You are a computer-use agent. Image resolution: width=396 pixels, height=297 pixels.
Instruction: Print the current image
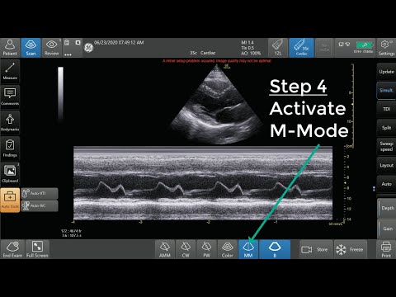coord(386,249)
